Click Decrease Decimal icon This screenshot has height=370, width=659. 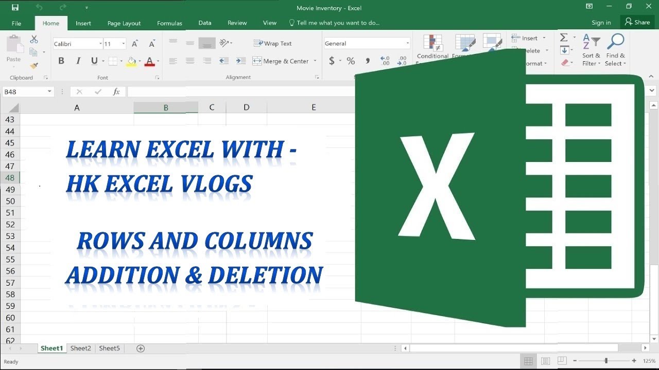(x=403, y=61)
